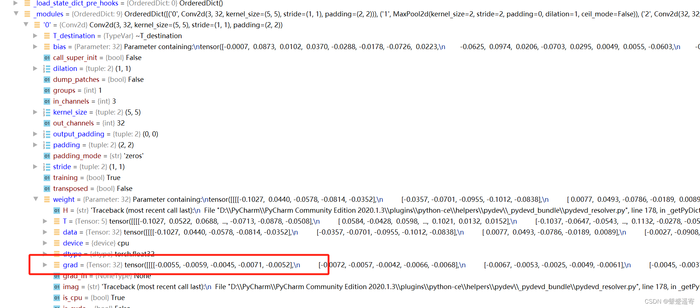
Task: Expand the kernel_size tuple
Action: (35, 112)
